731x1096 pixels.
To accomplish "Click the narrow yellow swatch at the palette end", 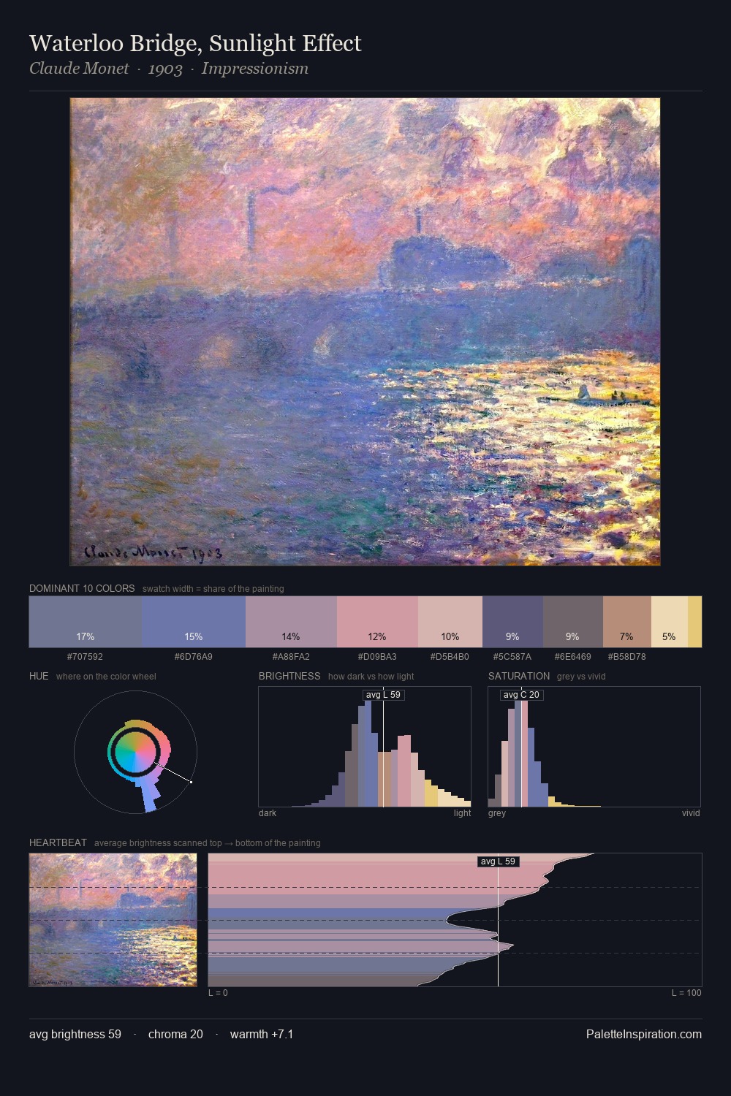I will click(694, 622).
